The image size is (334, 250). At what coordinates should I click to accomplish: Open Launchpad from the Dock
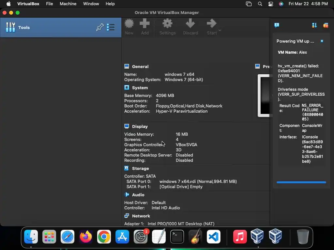click(x=49, y=237)
